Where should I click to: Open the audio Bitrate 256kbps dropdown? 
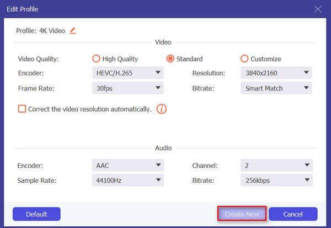coord(277,181)
